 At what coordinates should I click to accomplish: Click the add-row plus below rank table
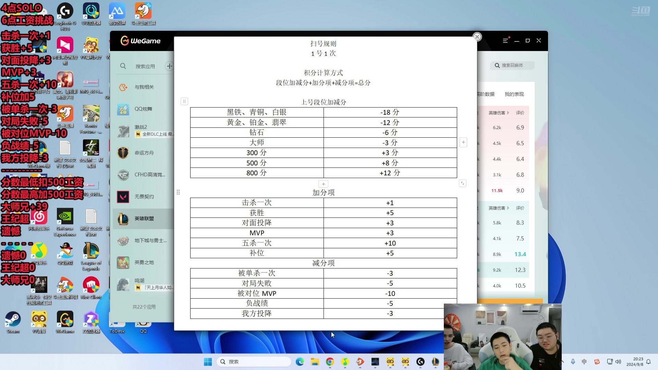(x=323, y=184)
